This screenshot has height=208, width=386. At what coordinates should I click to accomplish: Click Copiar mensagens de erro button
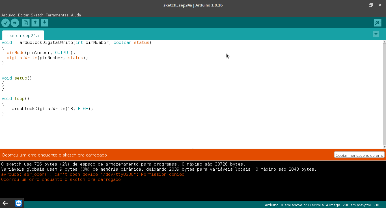pos(359,155)
